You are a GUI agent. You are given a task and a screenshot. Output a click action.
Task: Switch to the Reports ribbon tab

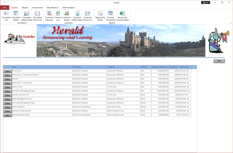point(25,7)
